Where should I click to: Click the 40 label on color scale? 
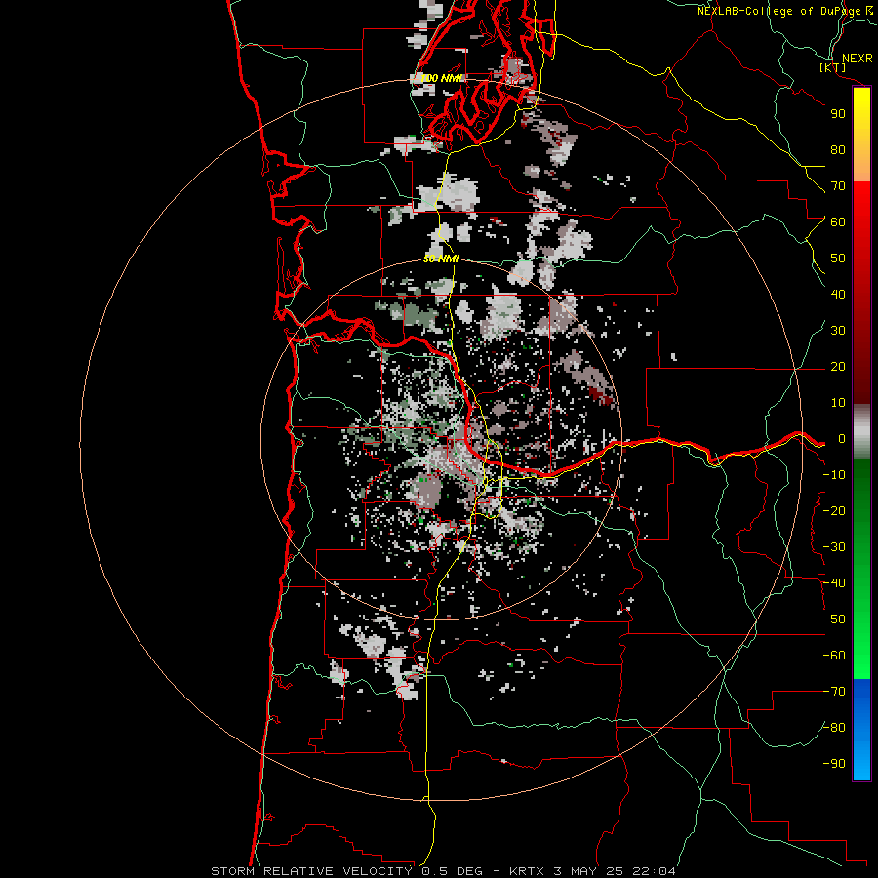(838, 294)
